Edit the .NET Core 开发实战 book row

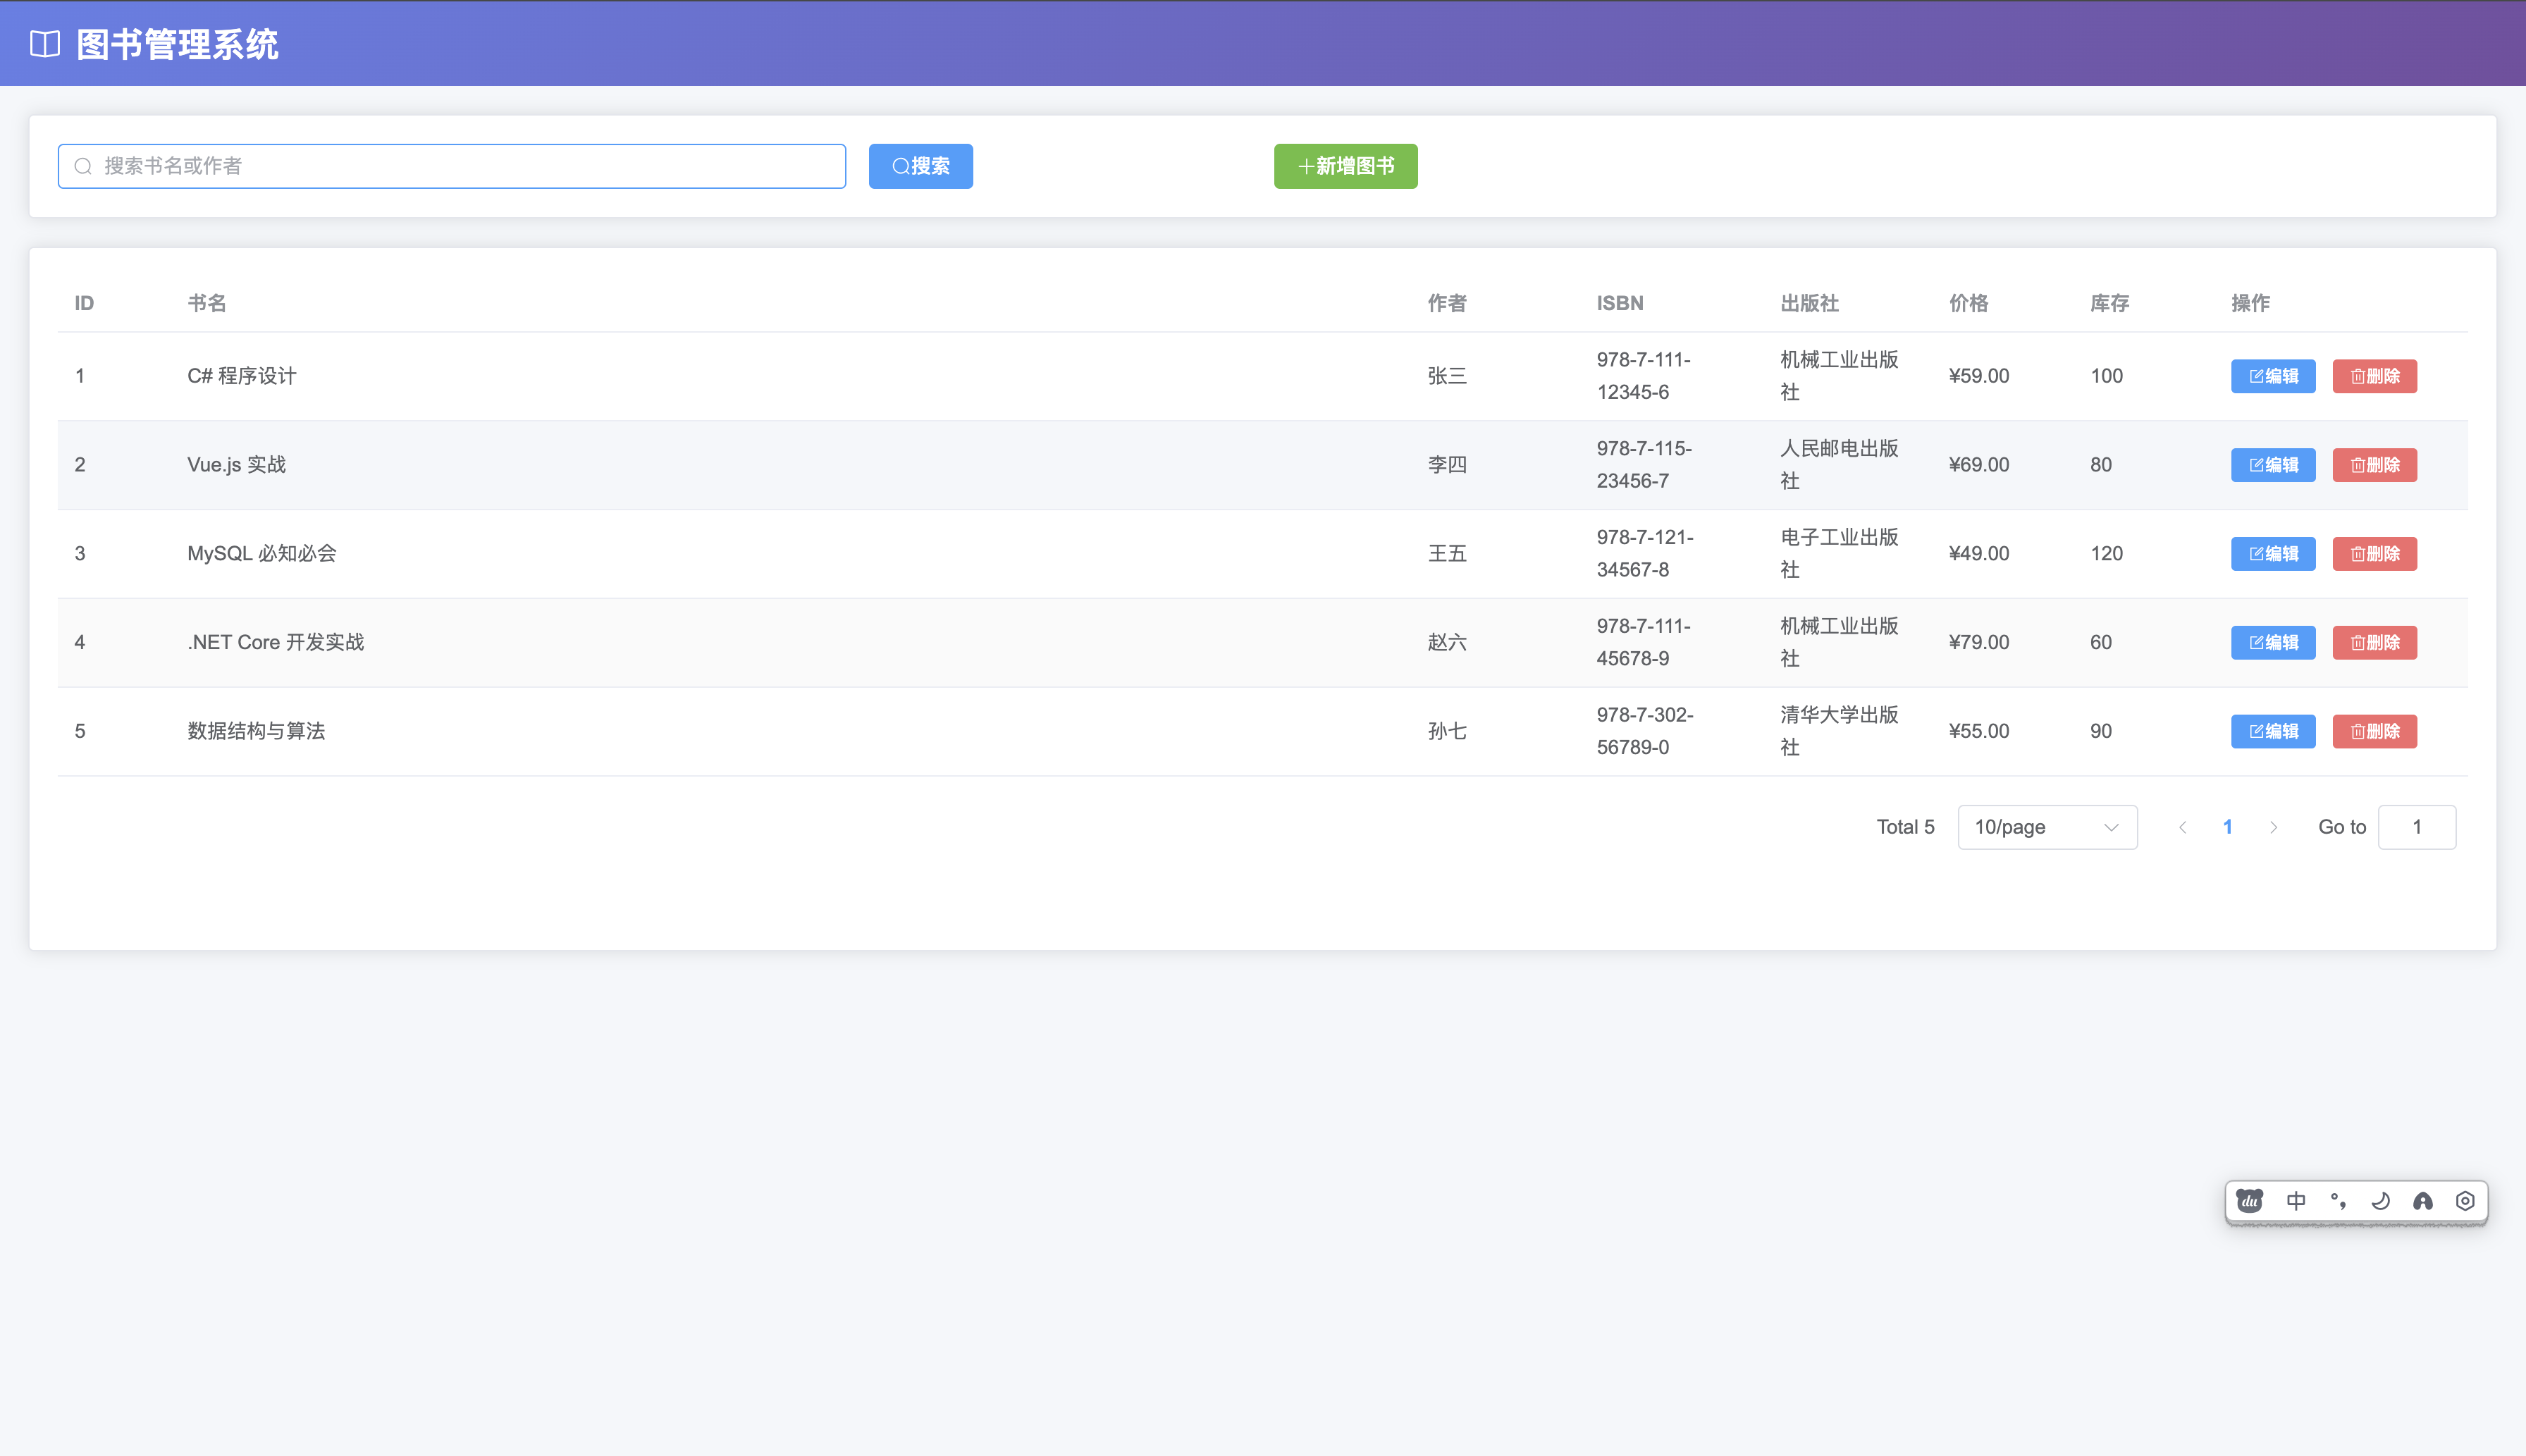[x=2273, y=642]
